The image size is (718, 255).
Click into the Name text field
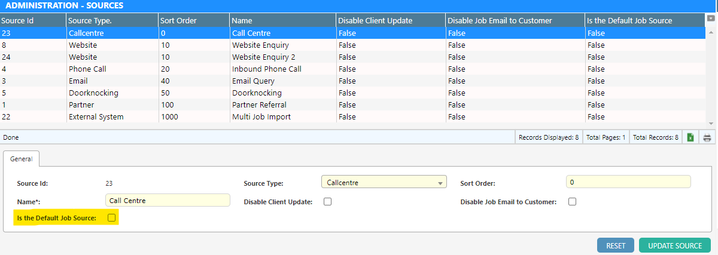(167, 201)
